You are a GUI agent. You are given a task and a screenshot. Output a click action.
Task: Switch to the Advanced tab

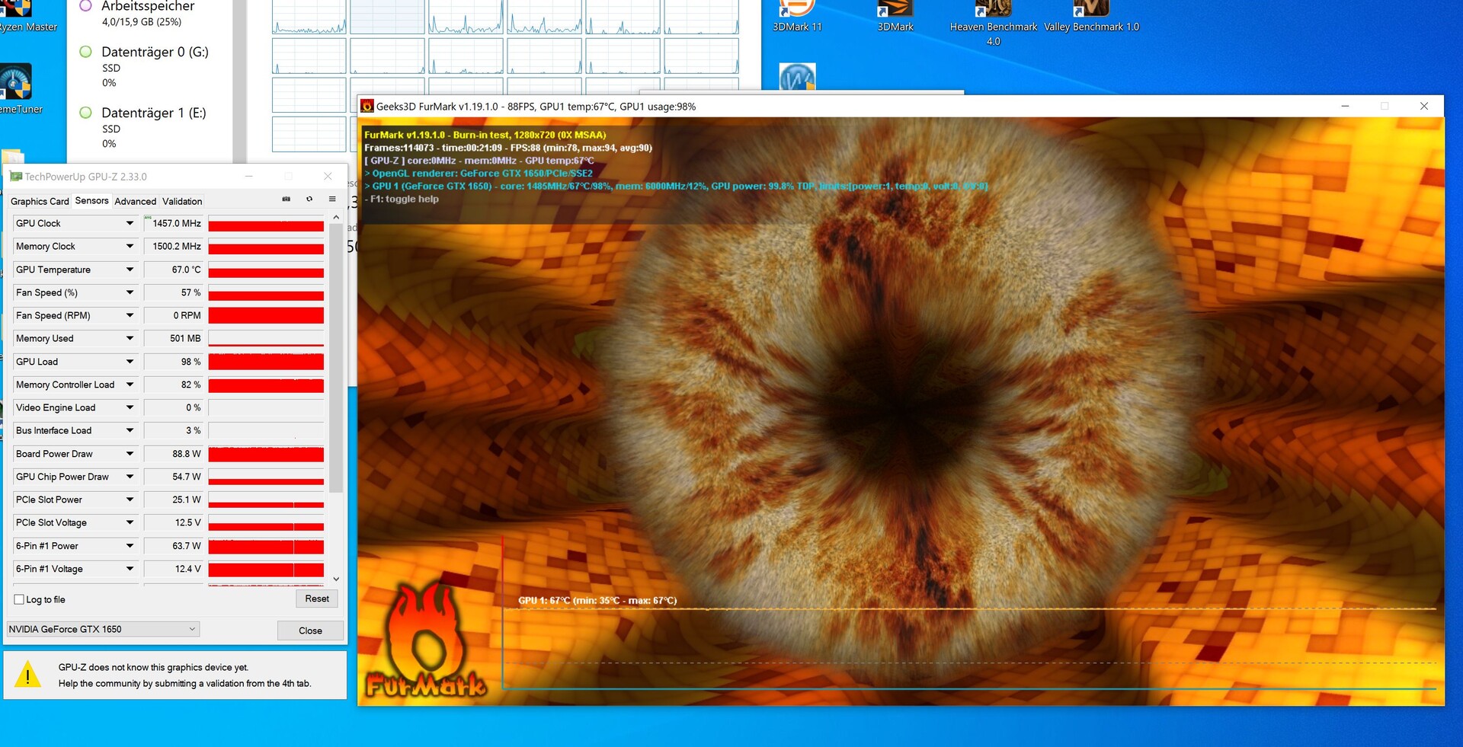tap(136, 201)
